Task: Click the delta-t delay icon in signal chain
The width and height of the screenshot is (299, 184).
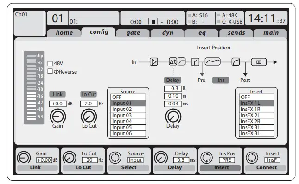Action: tap(173, 61)
